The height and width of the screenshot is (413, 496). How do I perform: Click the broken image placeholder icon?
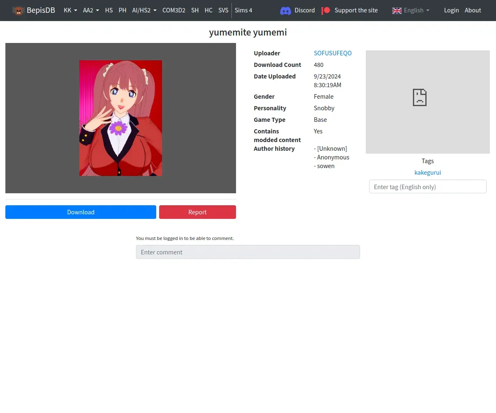point(420,97)
